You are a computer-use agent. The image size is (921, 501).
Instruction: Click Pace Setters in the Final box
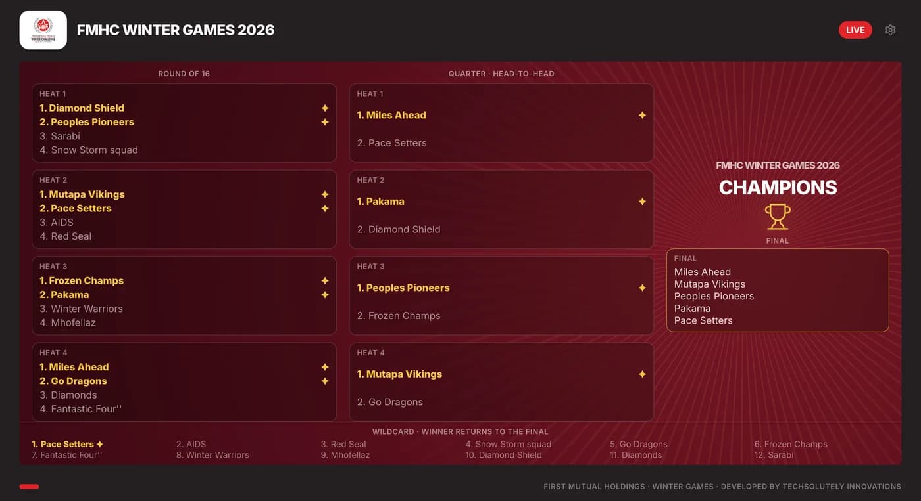pos(703,320)
